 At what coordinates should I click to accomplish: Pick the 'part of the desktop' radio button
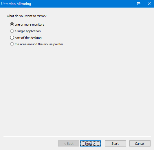(12, 38)
